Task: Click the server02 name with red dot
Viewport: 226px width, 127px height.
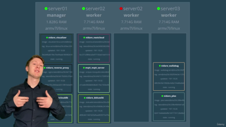Action: [x=133, y=8]
